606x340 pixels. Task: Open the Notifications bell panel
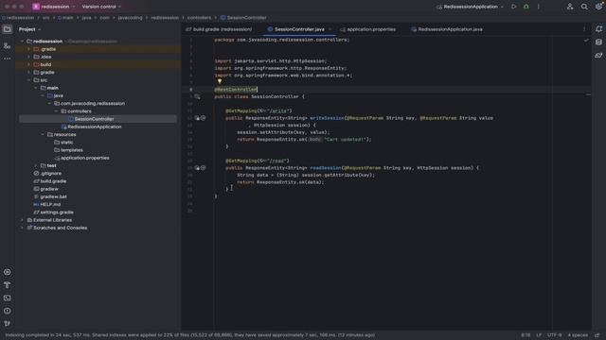[598, 29]
